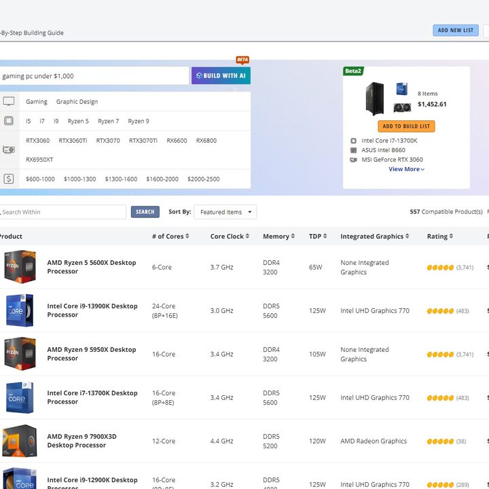Viewport: 489px width, 489px height.
Task: Open the Intel Core i7-13700K product image
Action: [x=20, y=397]
